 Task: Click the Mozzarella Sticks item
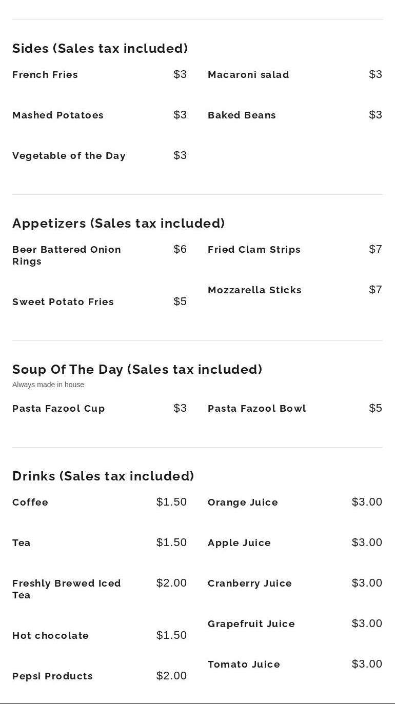click(254, 290)
